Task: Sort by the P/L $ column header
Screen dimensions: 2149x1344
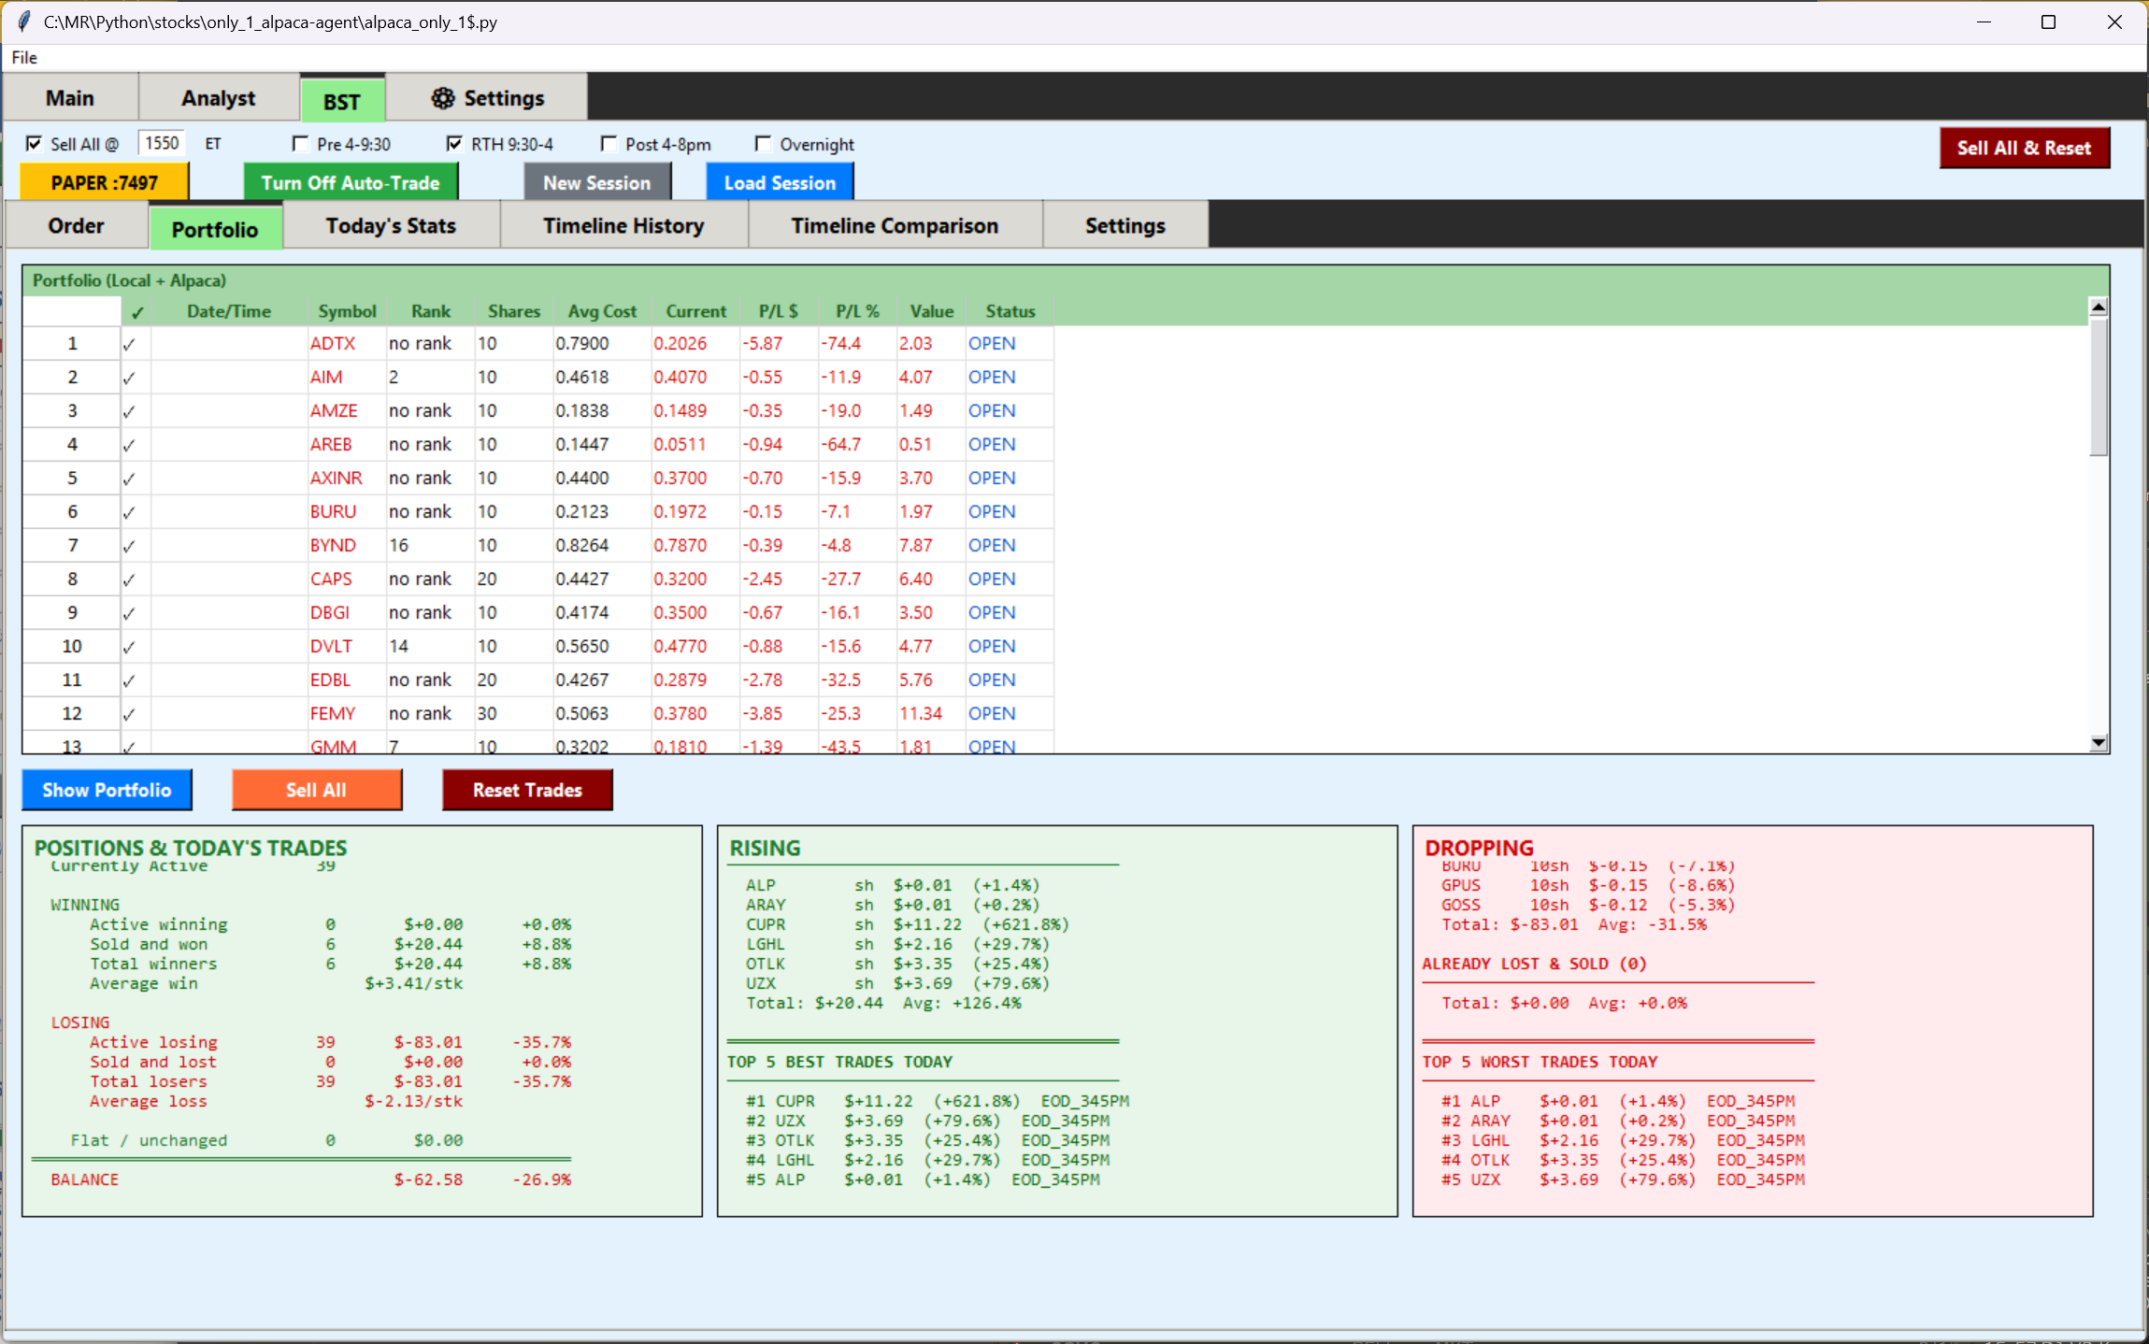Action: point(779,312)
